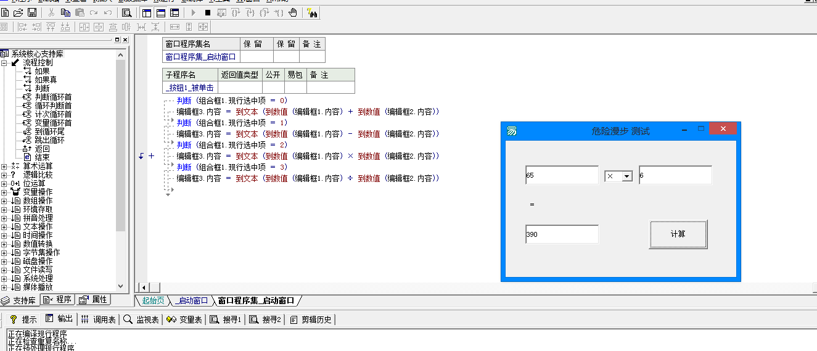This screenshot has width=817, height=351.
Task: Save the project using the floppy icon
Action: coord(31,12)
